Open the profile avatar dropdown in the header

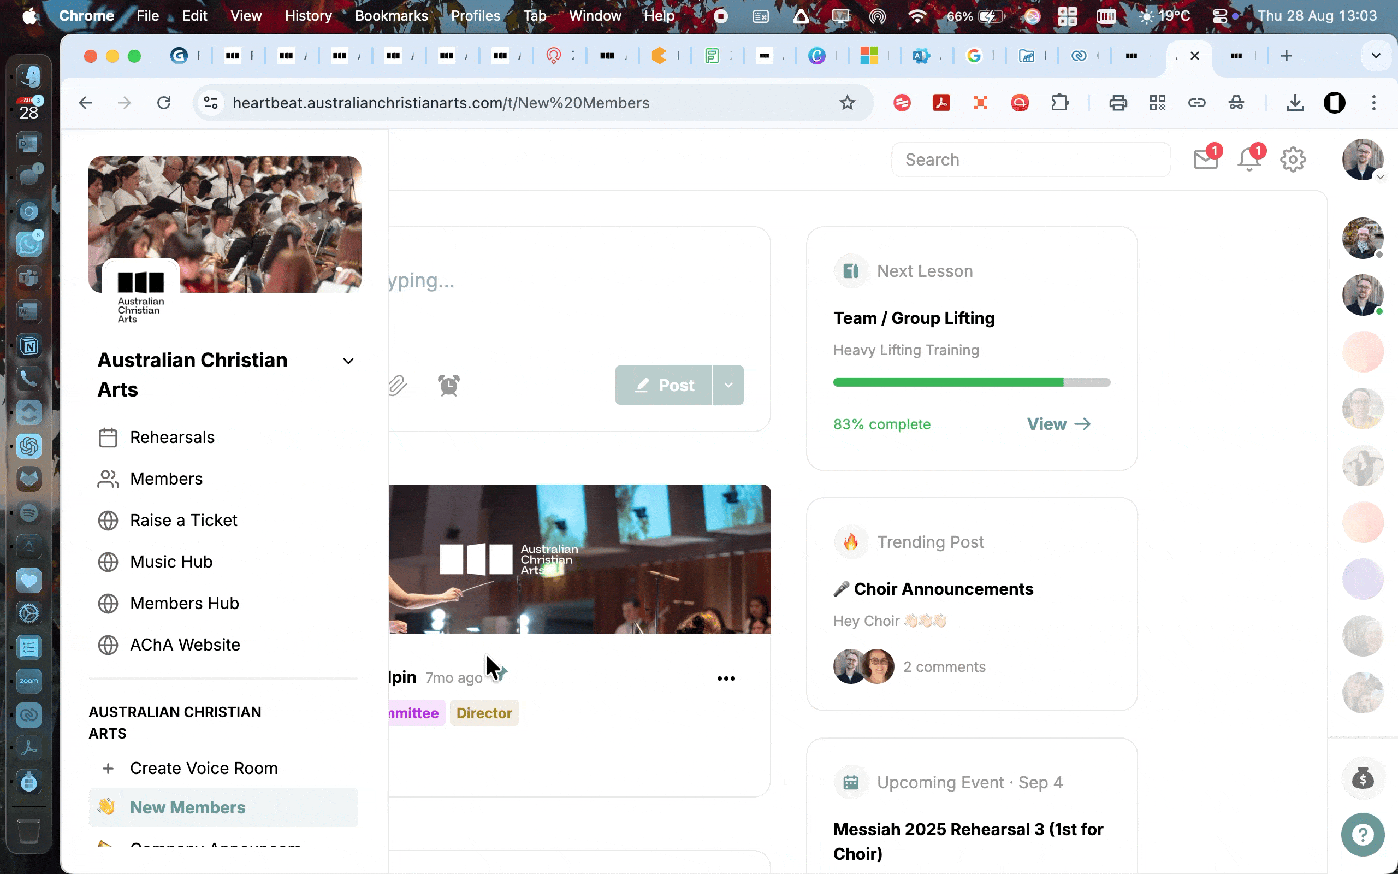point(1363,160)
